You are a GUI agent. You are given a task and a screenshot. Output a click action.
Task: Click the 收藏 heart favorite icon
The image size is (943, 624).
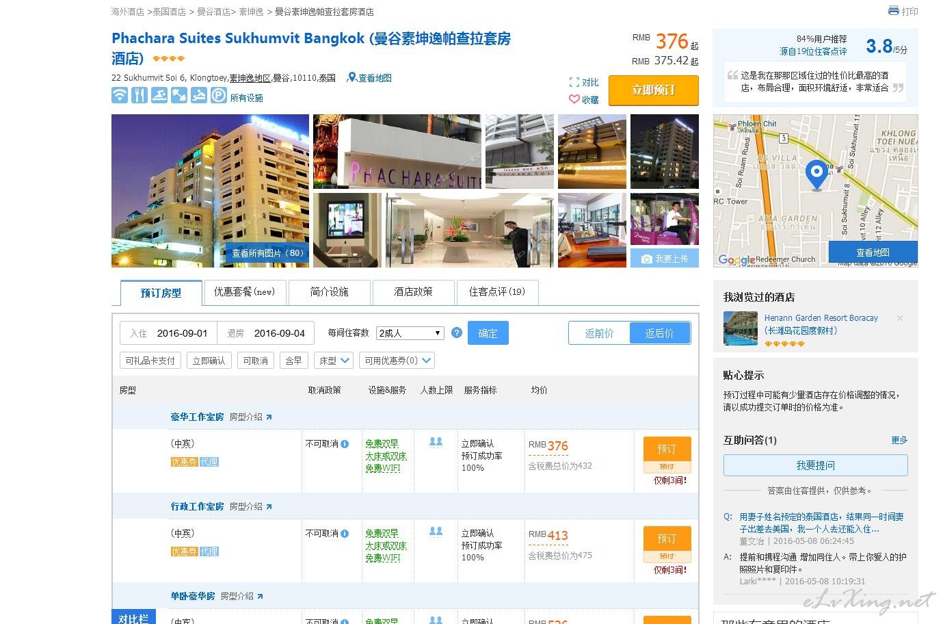[574, 99]
